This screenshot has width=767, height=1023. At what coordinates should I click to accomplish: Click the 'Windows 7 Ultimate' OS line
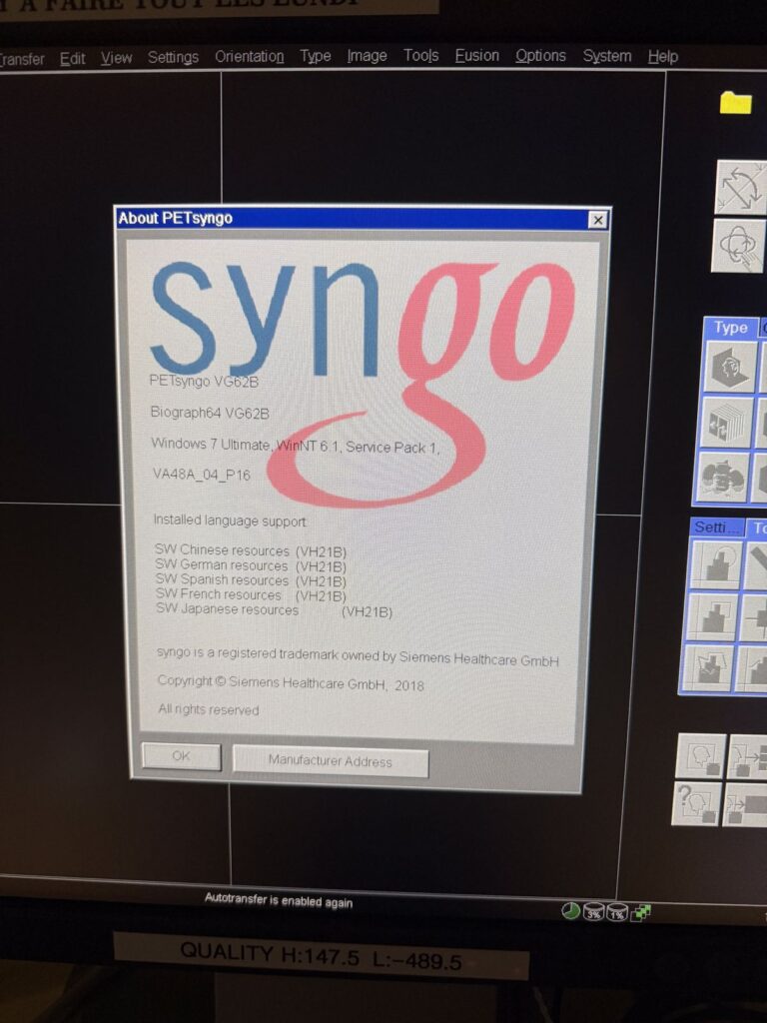pyautogui.click(x=296, y=447)
